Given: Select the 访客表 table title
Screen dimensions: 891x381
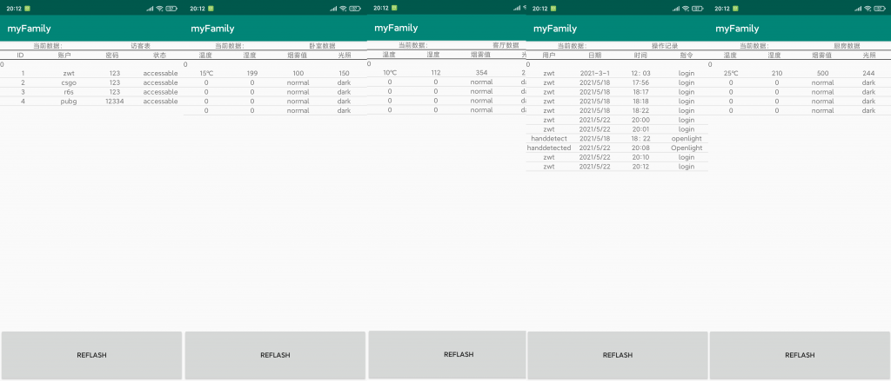Looking at the screenshot, I should (140, 46).
